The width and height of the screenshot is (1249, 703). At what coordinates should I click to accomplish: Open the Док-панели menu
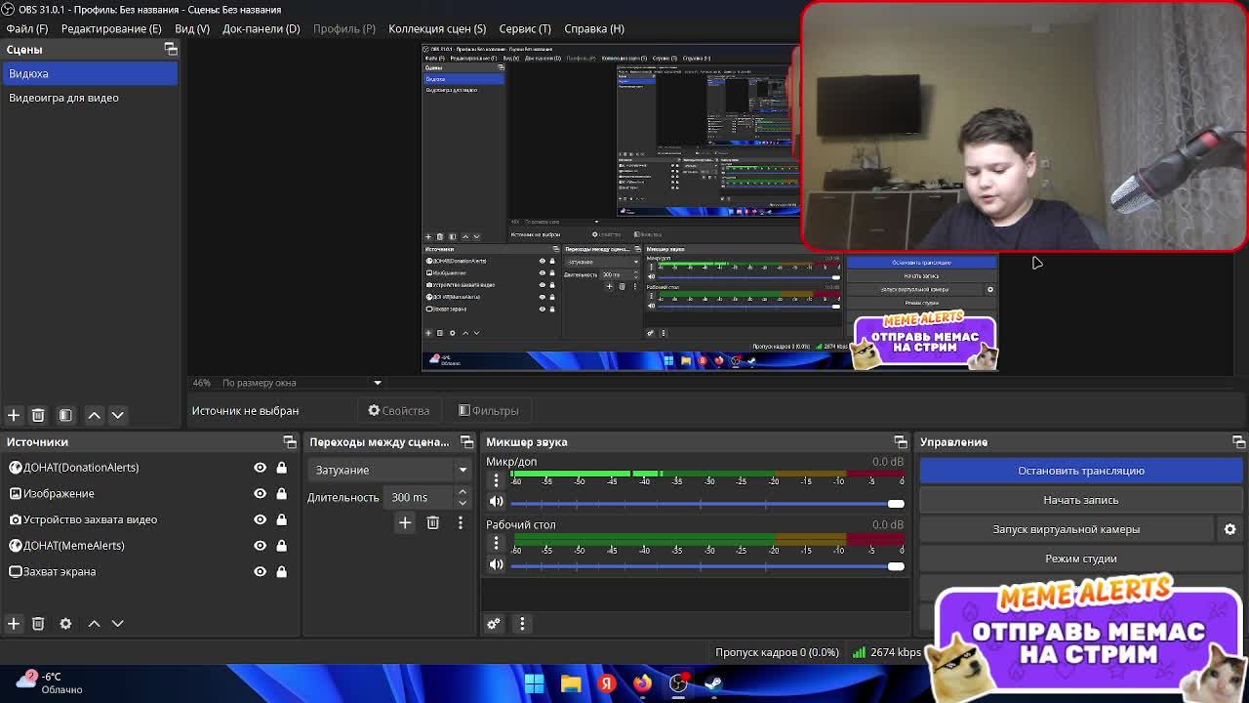tap(261, 28)
